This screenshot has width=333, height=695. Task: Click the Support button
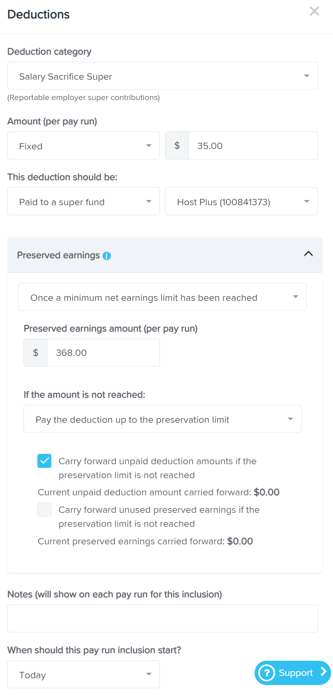(x=292, y=673)
